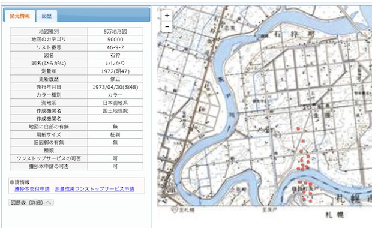Select survey year 1972(昭47)
The height and width of the screenshot is (228, 372).
click(x=115, y=71)
